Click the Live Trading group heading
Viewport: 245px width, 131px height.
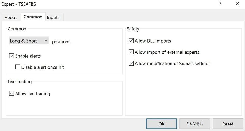[20, 82]
